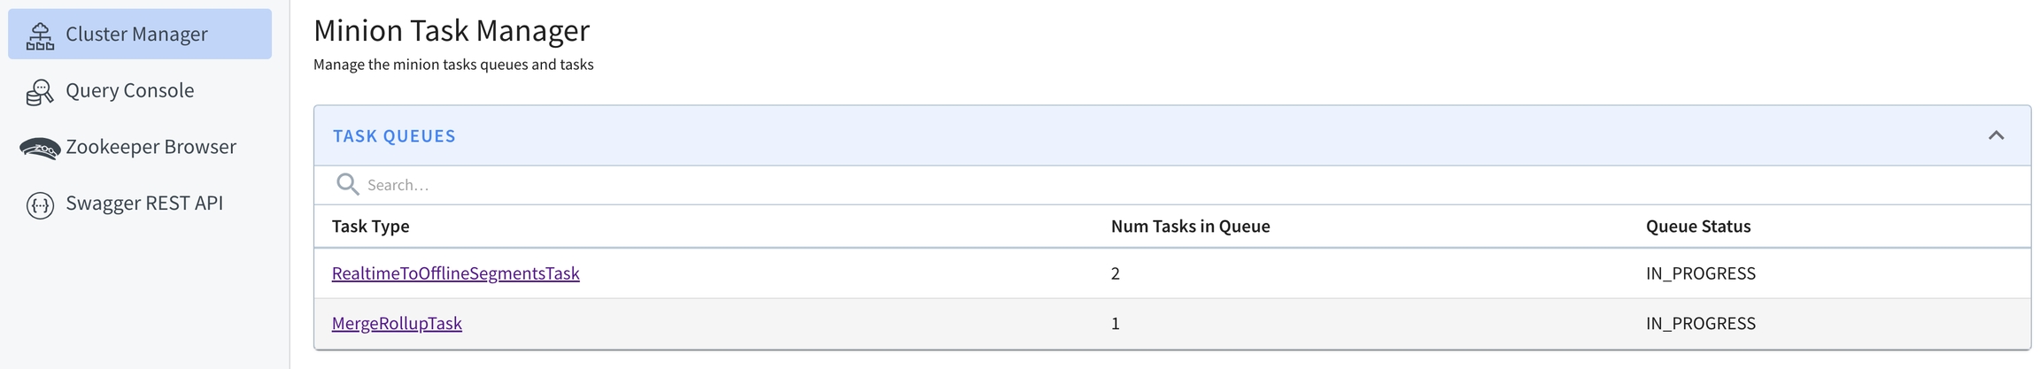Open the RealtimeToOfflineSegmentsTask link
Viewport: 2040px width, 369px height.
coord(455,273)
